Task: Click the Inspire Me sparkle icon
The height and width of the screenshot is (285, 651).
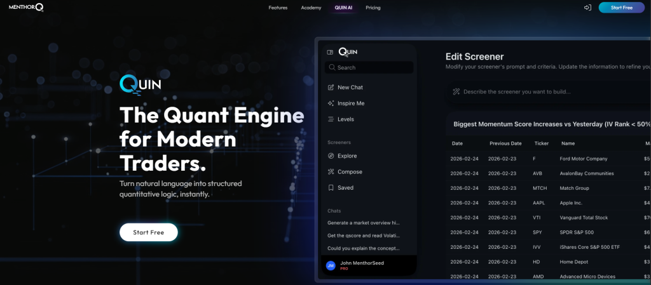Action: (x=331, y=103)
